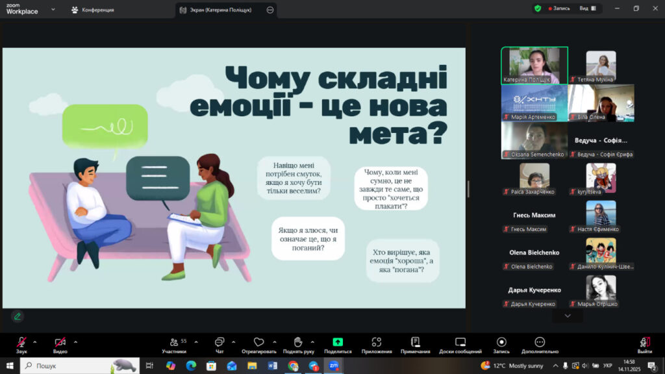Viewport: 665px width, 374px height.
Task: Expand the audio options arrow
Action: (35, 342)
